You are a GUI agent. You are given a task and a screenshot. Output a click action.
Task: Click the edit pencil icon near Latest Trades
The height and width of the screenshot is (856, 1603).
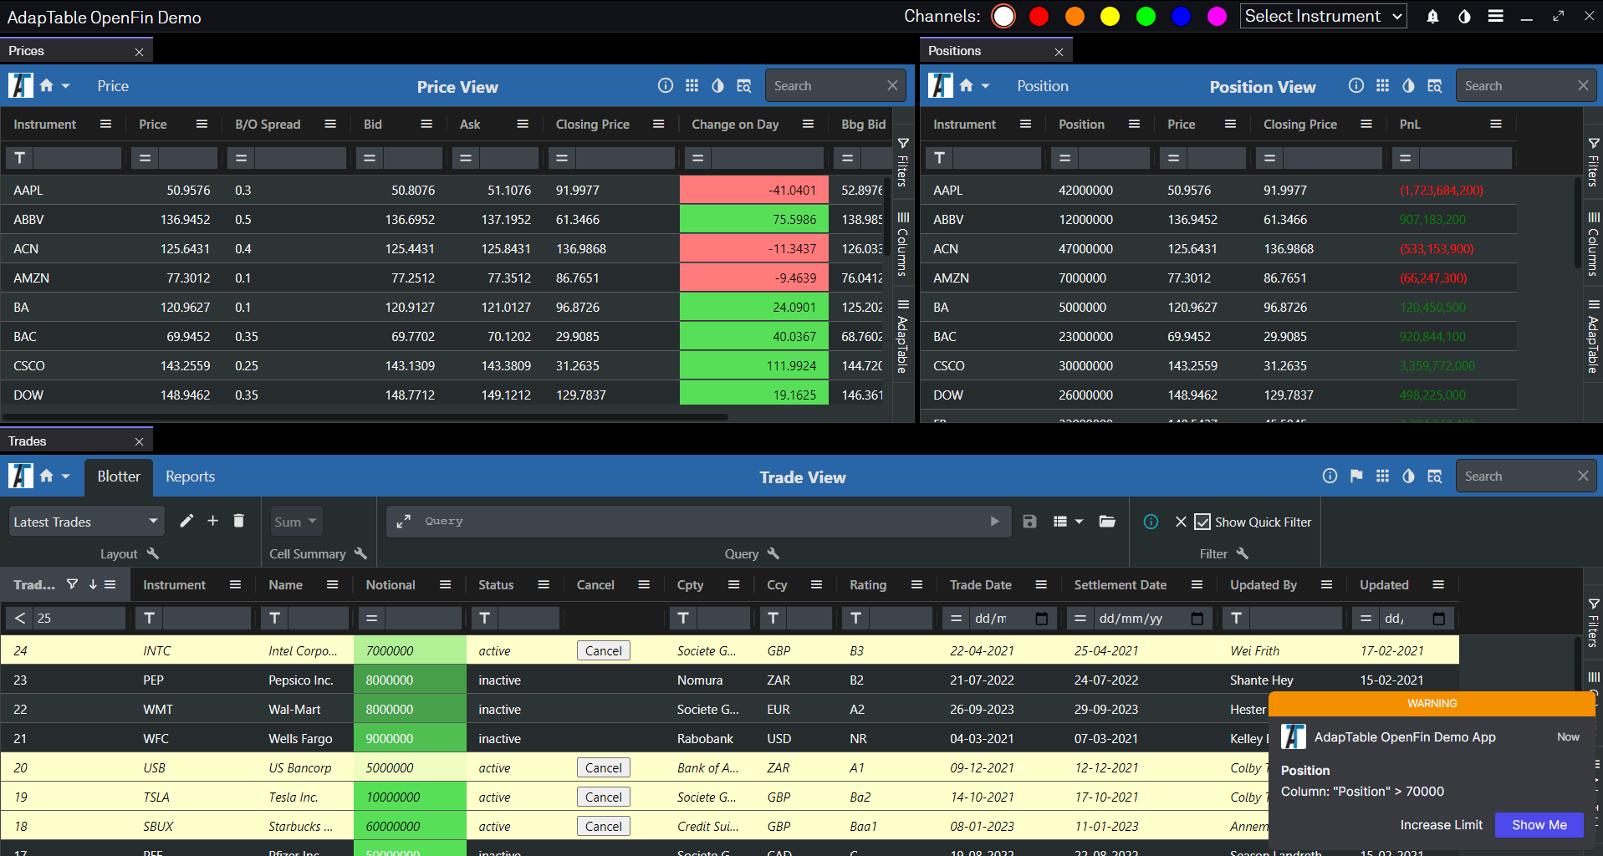[186, 521]
